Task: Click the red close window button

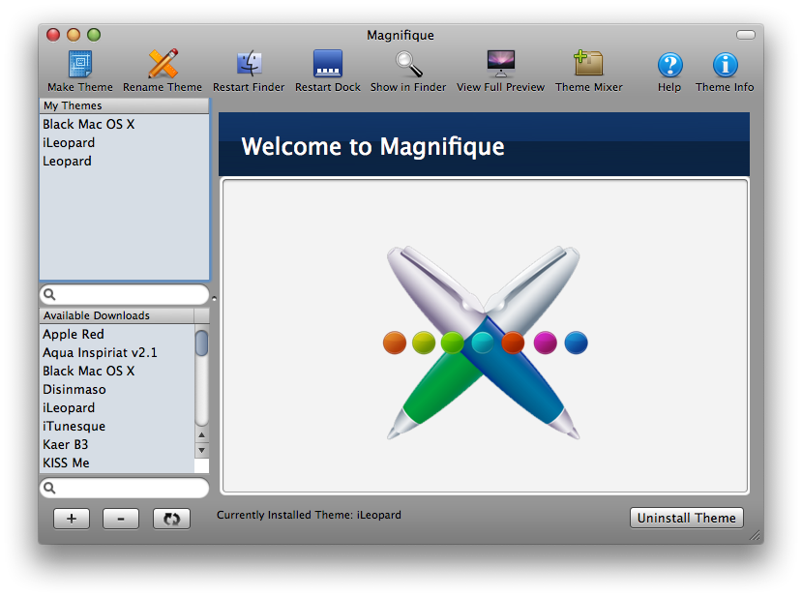Action: coord(53,35)
